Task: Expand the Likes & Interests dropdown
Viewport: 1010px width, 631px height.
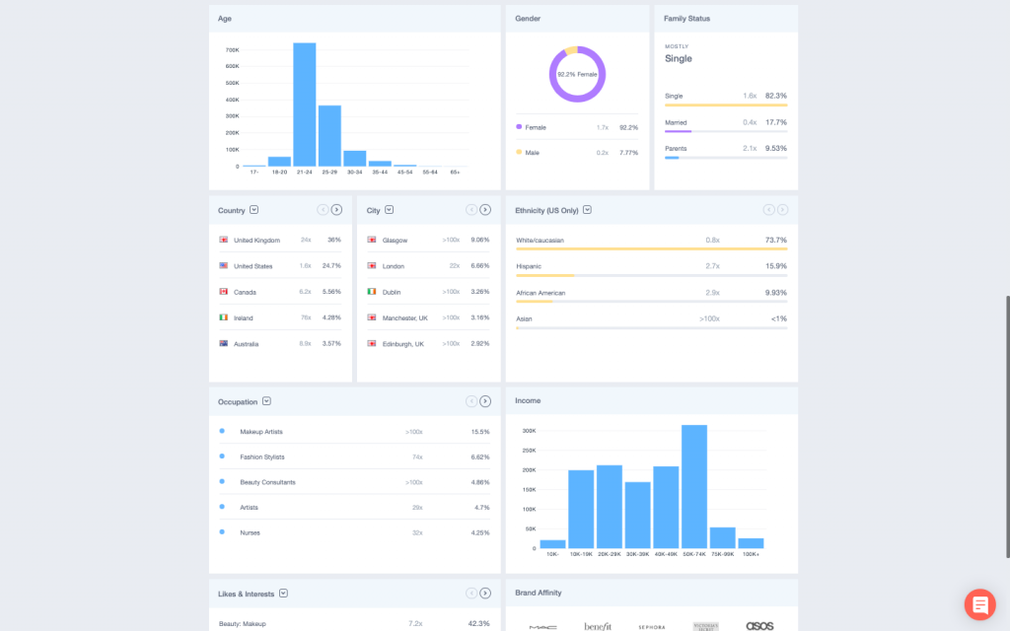Action: (x=283, y=593)
